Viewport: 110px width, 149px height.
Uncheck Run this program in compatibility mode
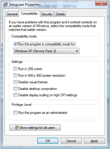click(15, 44)
